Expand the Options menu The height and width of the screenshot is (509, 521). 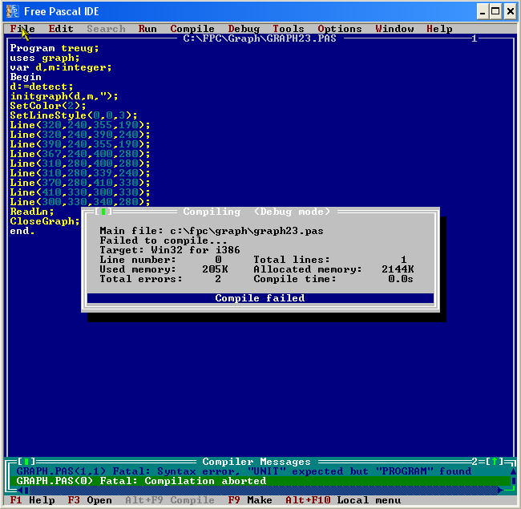click(340, 29)
